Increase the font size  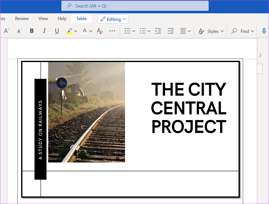[6, 31]
